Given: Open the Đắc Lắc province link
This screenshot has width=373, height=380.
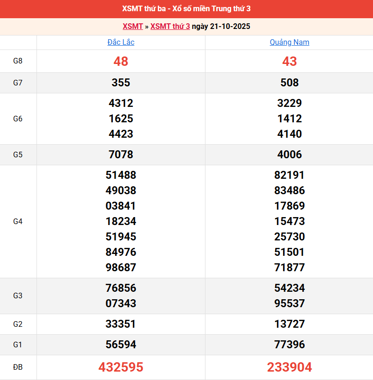Looking at the screenshot, I should point(121,42).
